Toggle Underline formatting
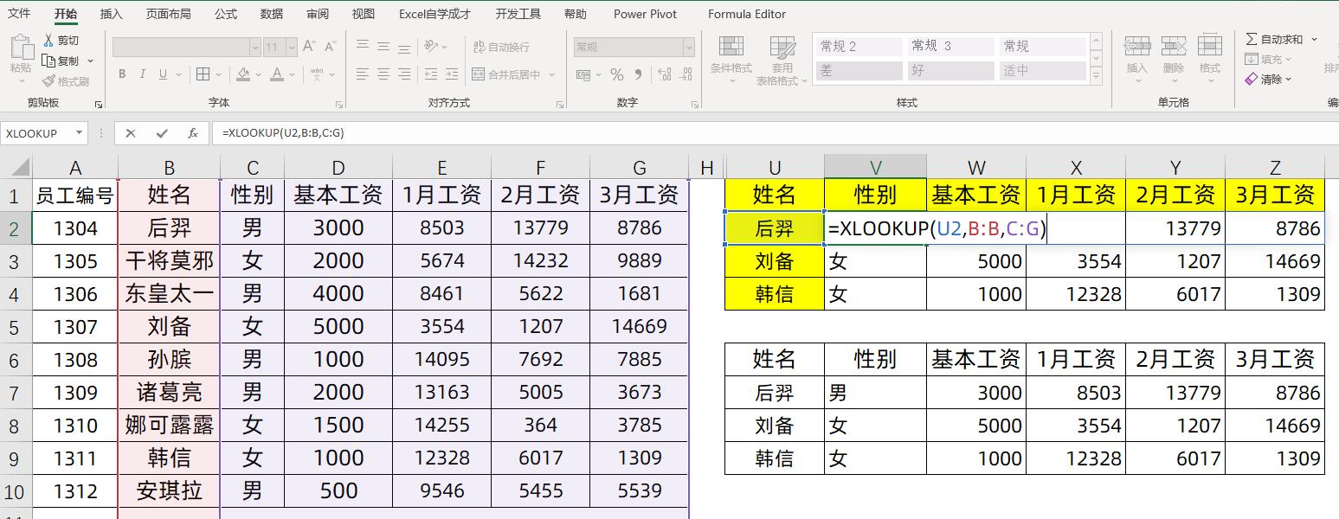The image size is (1339, 519). (x=161, y=74)
